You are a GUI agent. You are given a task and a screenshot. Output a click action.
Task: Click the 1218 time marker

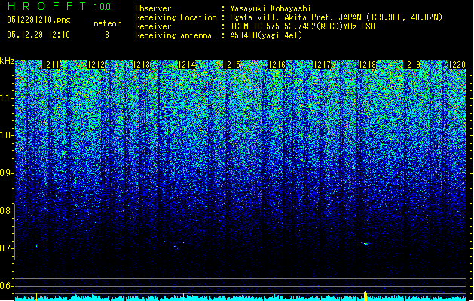pyautogui.click(x=367, y=65)
